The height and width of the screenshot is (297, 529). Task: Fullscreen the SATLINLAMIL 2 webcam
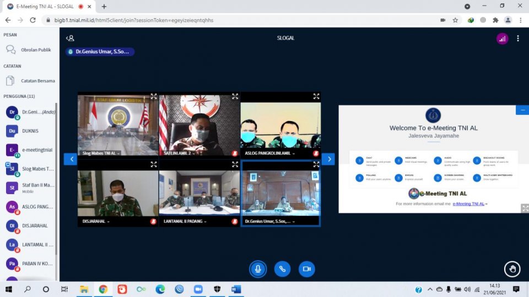pos(235,96)
